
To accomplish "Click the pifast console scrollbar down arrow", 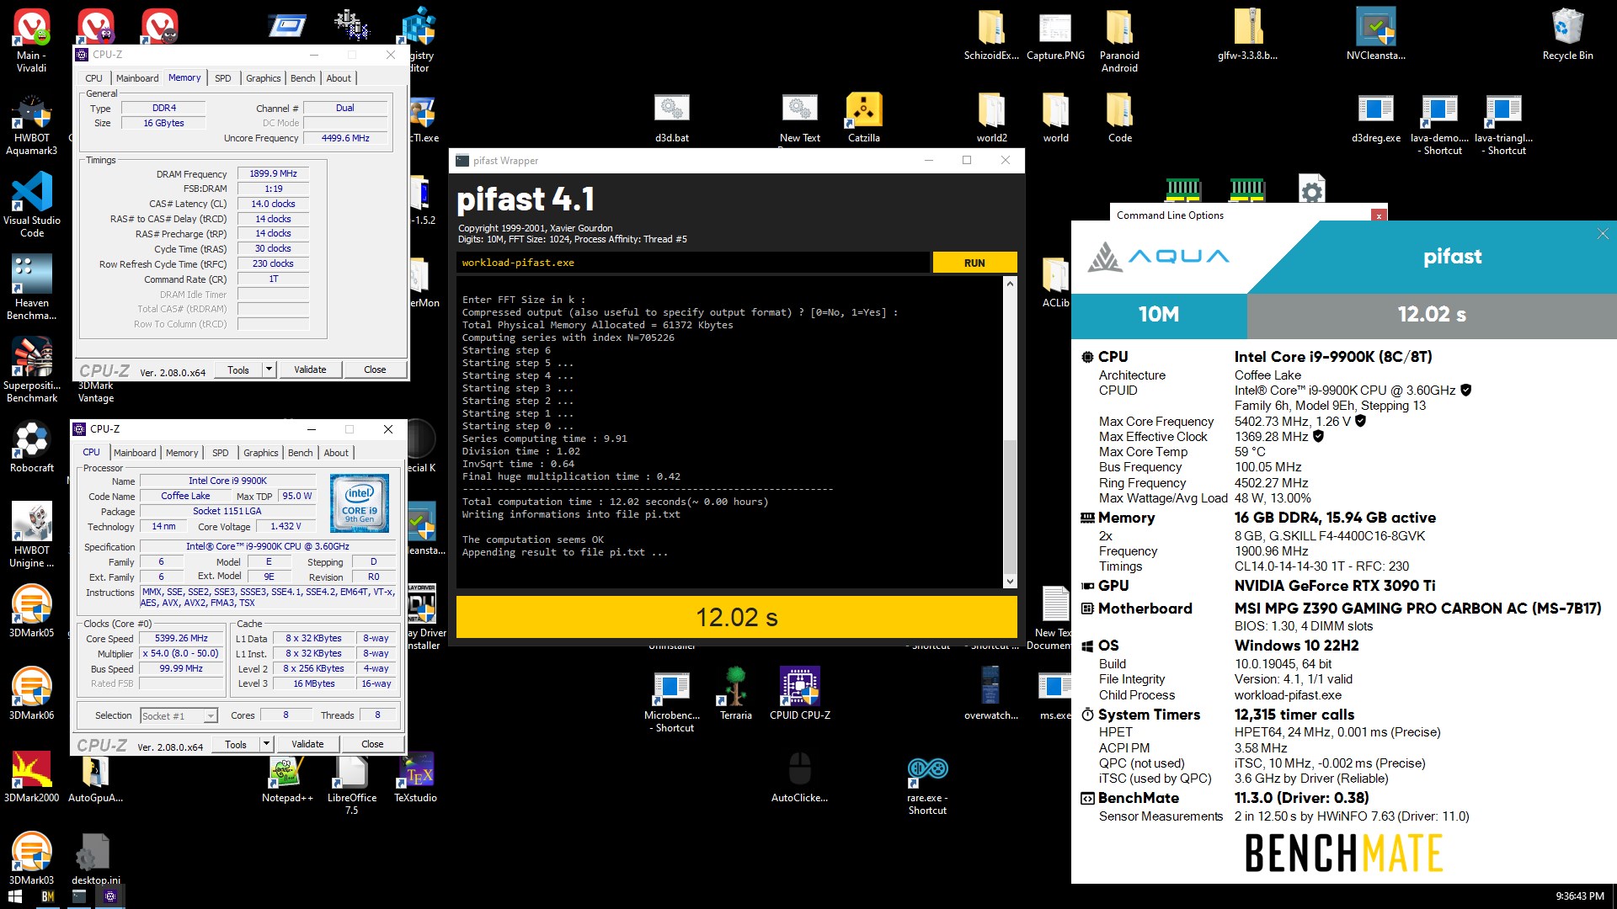I will click(x=1010, y=581).
